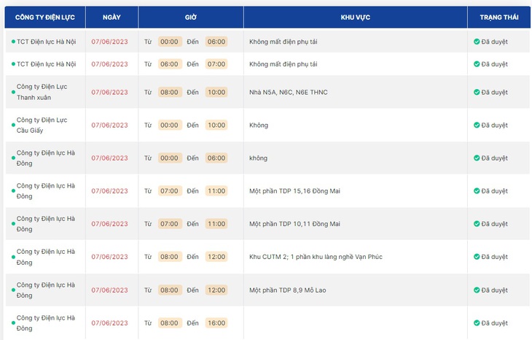Select the TRẠNG THÁI column header
The height and width of the screenshot is (340, 532).
coord(498,17)
